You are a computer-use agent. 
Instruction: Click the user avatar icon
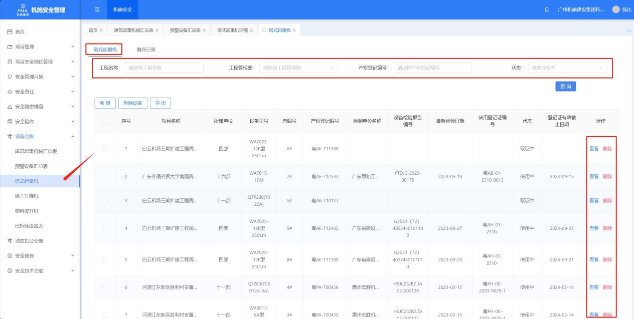[616, 10]
